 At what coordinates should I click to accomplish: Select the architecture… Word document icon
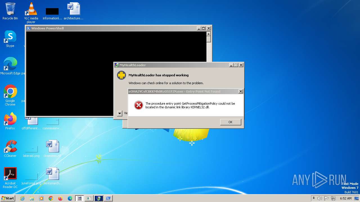pos(73,11)
